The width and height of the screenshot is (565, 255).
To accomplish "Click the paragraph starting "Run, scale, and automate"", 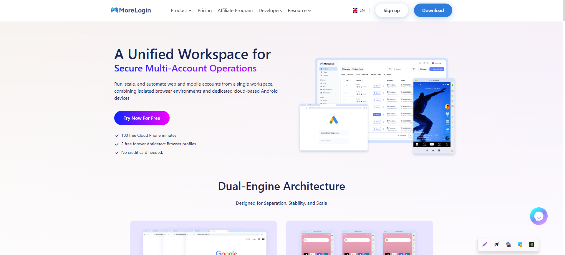I will pos(196,91).
